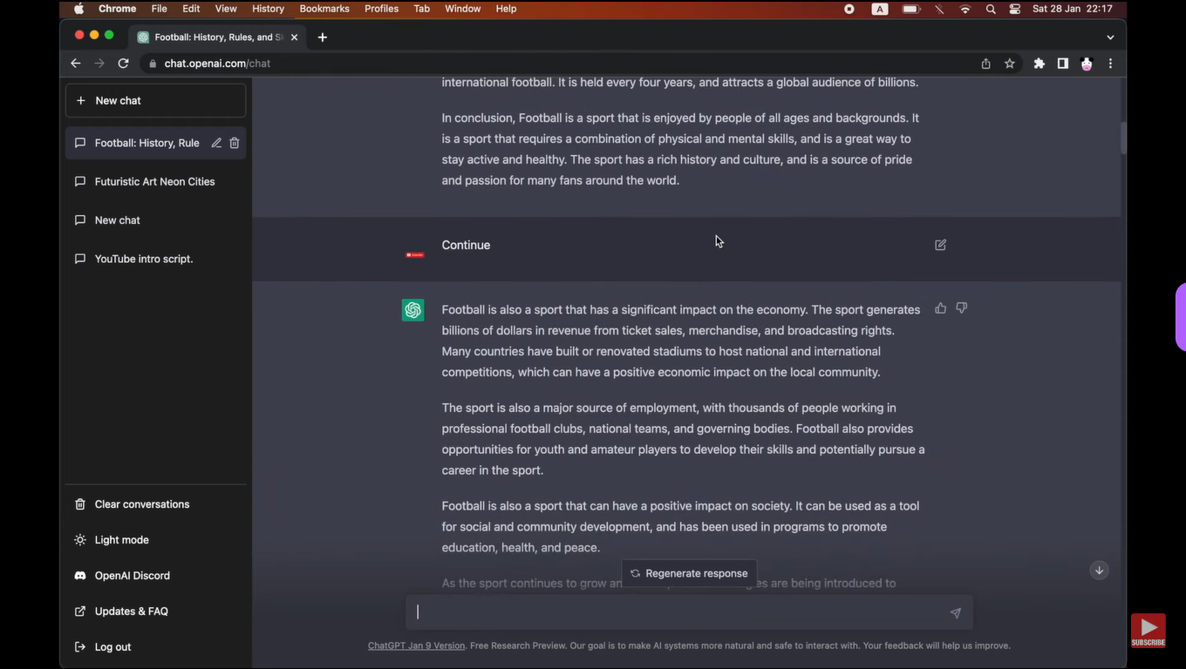Edit the 'Continue' message with pencil icon
The height and width of the screenshot is (669, 1186).
point(940,246)
